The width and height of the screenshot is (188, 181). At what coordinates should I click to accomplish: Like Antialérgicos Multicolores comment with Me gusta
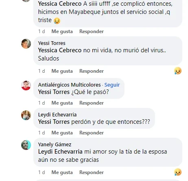pos(62,103)
